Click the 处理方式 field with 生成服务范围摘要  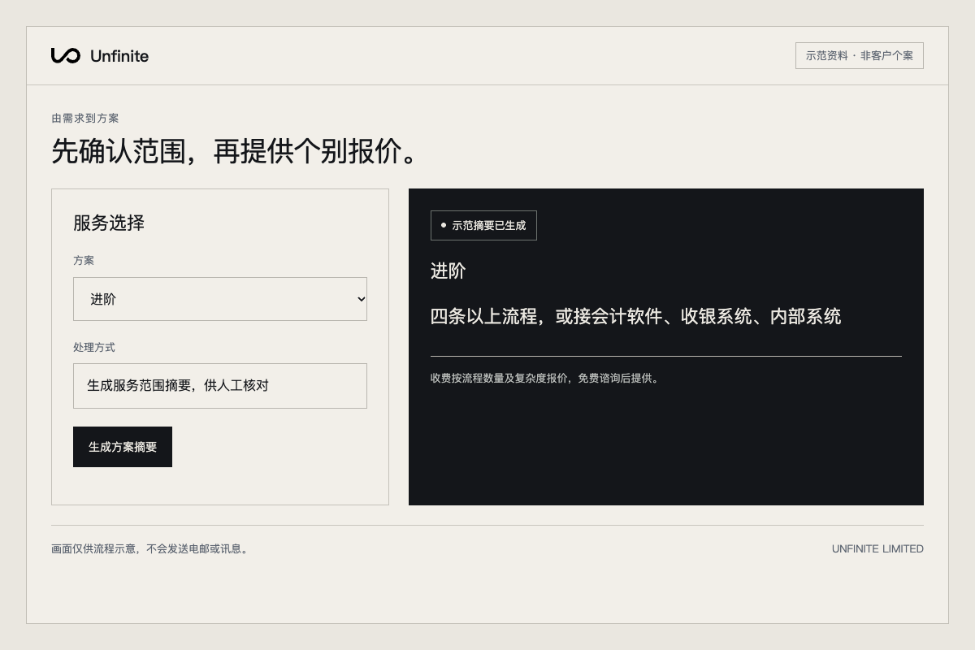[220, 386]
